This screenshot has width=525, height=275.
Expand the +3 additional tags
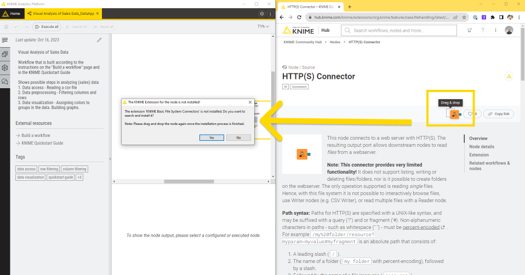tap(79, 177)
